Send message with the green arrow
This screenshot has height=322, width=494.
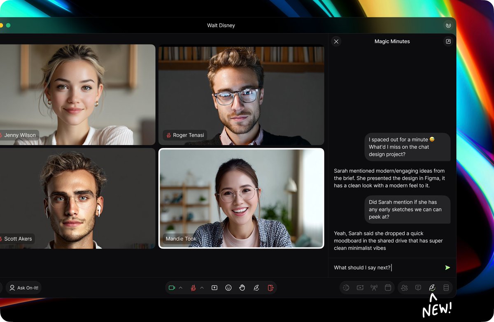click(447, 268)
